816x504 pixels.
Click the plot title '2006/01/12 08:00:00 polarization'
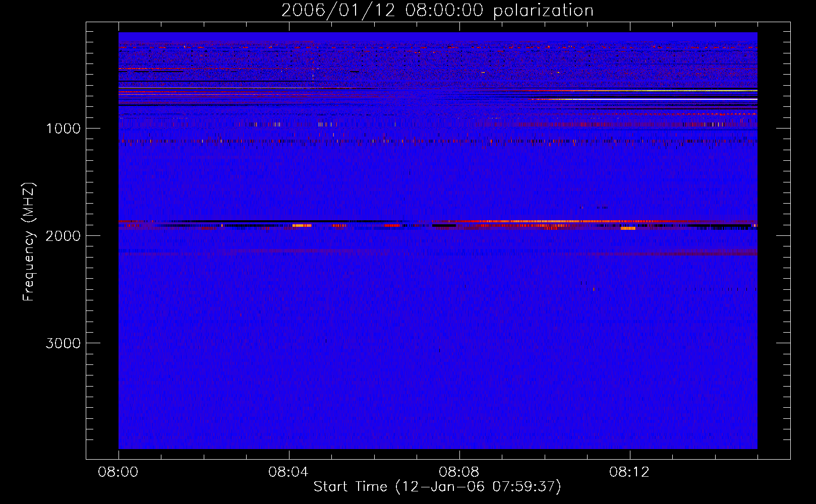pos(437,11)
